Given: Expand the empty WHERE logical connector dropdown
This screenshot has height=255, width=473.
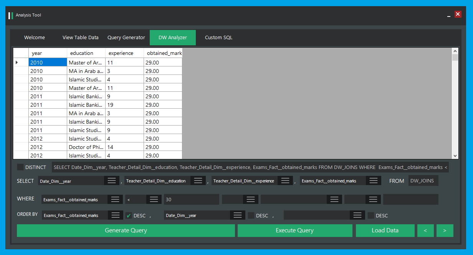Looking at the screenshot, I should [251, 199].
